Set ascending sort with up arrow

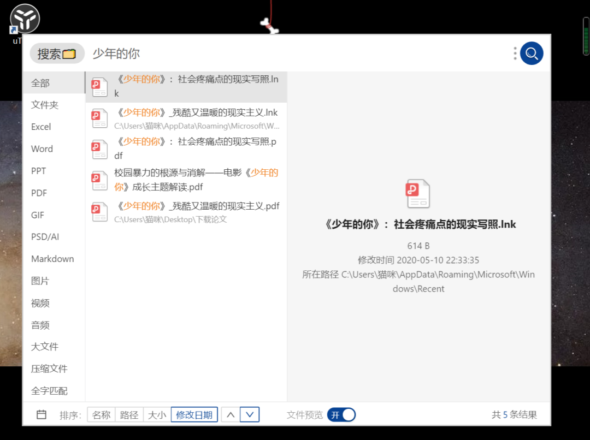pos(231,415)
